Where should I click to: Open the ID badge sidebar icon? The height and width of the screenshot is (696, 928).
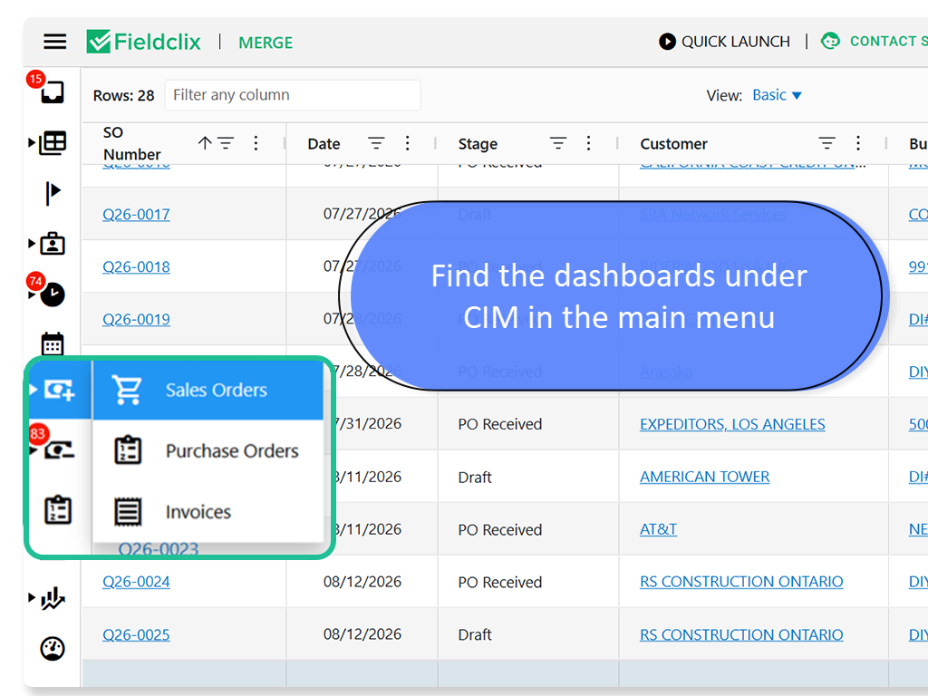pyautogui.click(x=52, y=243)
